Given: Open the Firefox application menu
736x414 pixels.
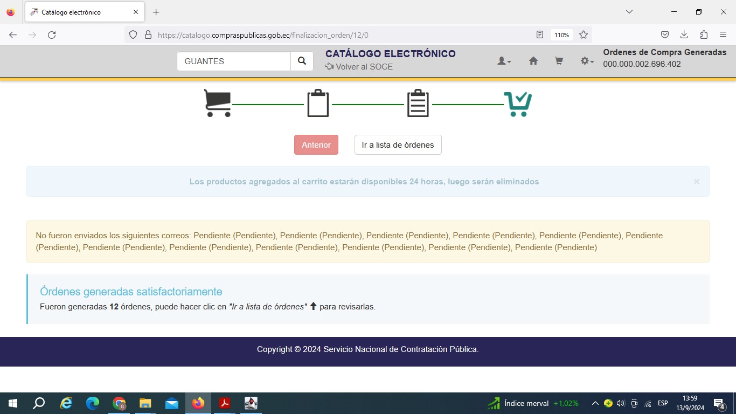Looking at the screenshot, I should point(723,35).
